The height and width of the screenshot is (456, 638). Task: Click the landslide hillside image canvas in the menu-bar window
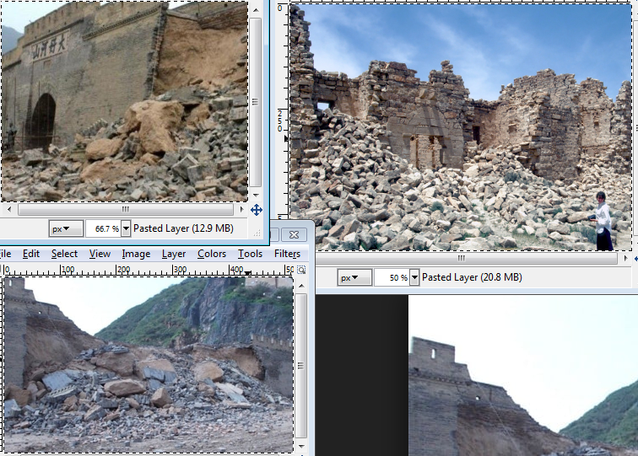point(149,365)
